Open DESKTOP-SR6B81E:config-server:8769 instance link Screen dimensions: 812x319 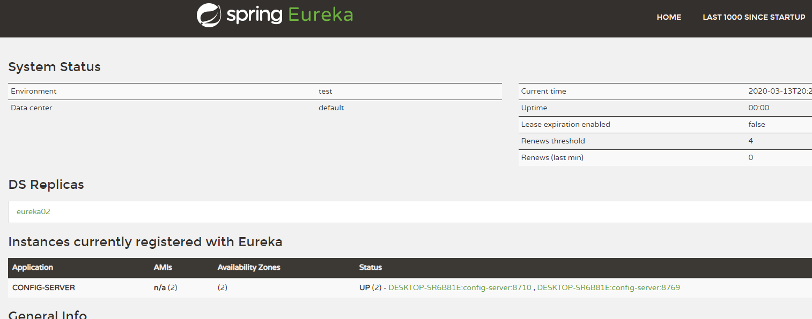(x=608, y=287)
